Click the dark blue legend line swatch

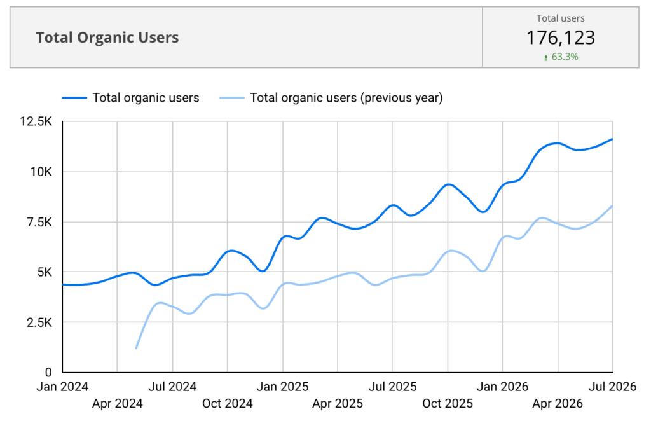click(x=74, y=98)
